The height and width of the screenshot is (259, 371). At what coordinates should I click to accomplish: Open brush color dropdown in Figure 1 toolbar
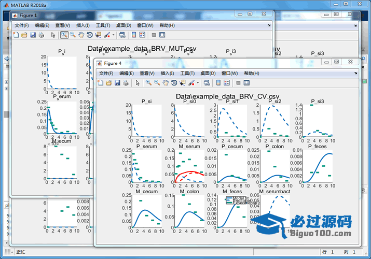pos(113,35)
